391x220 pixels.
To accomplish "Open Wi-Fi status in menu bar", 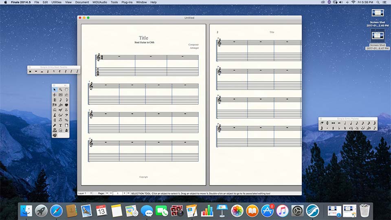I will (x=353, y=2).
